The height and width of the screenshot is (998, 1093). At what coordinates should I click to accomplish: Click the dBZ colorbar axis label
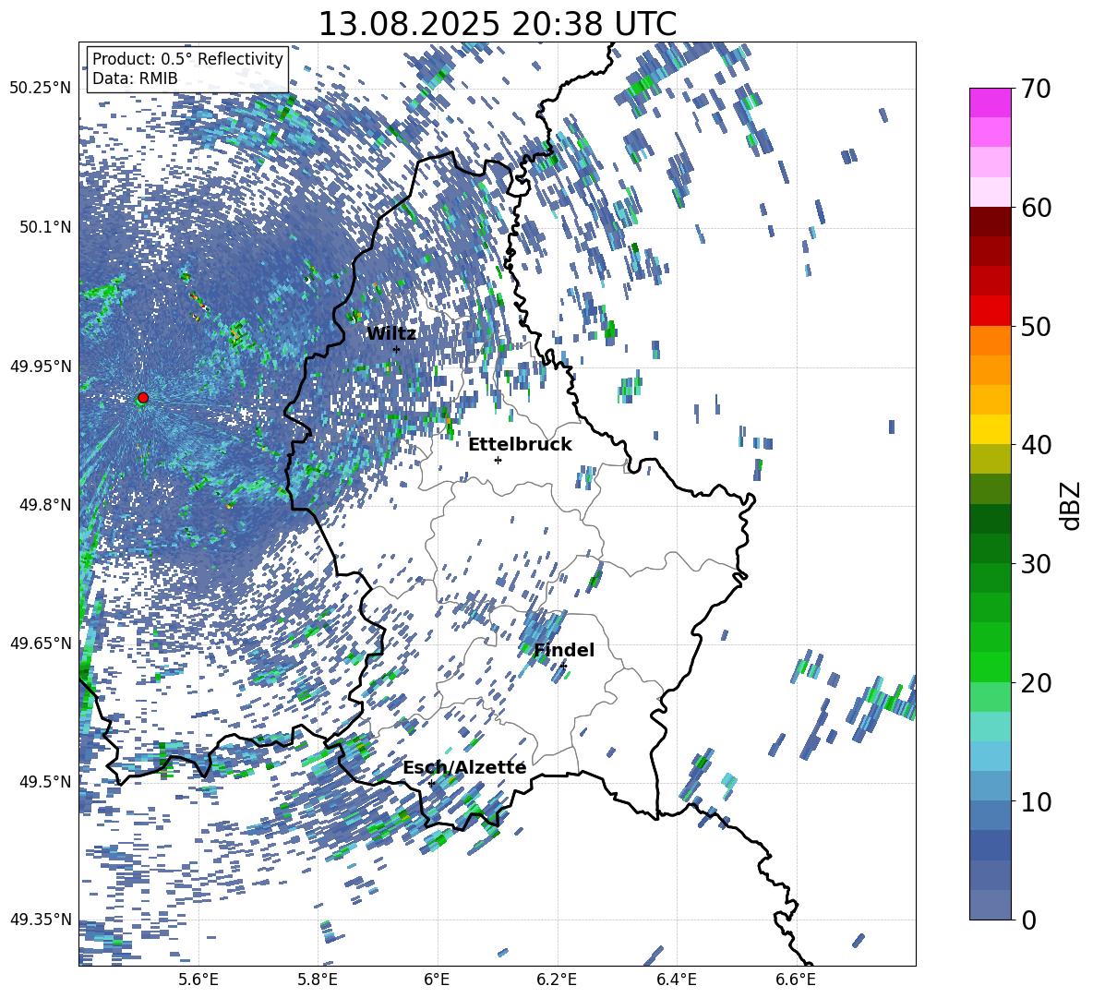click(1070, 505)
